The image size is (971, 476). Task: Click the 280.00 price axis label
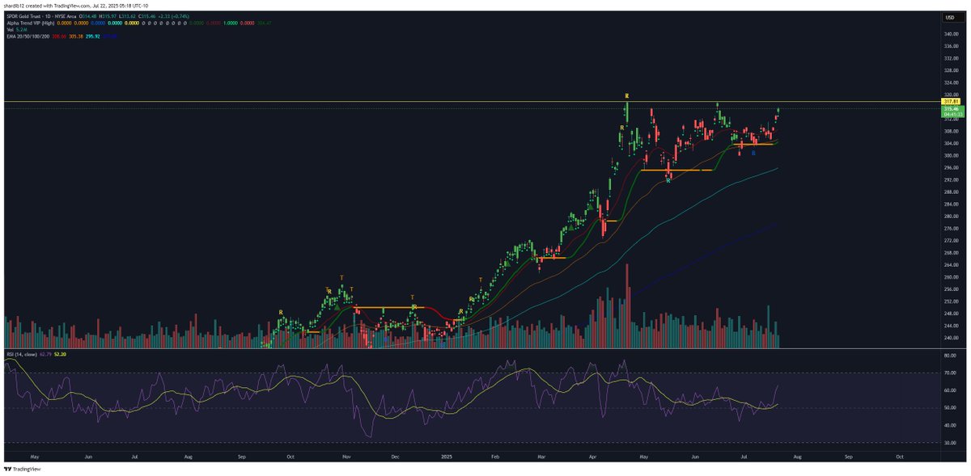pyautogui.click(x=952, y=216)
